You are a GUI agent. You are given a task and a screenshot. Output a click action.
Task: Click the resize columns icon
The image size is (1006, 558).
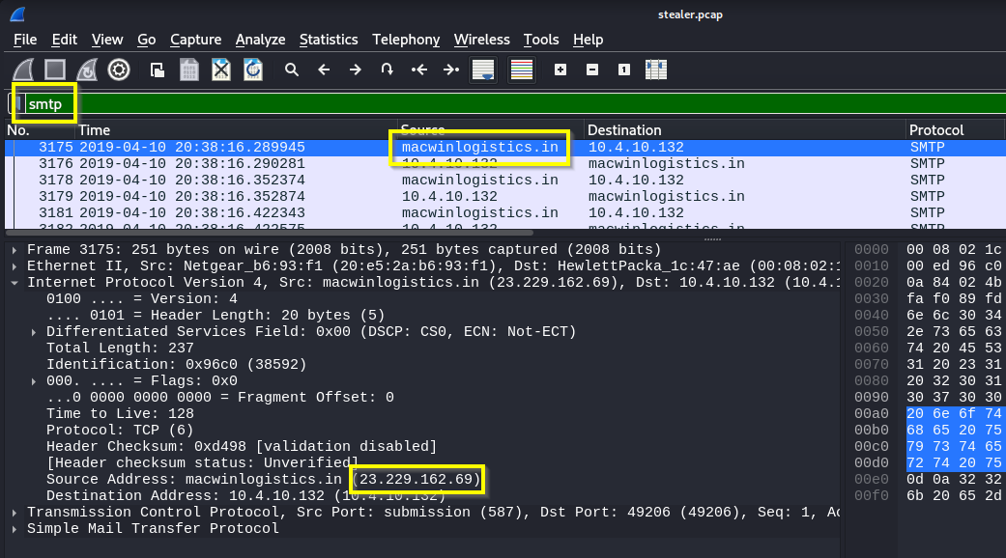click(656, 70)
